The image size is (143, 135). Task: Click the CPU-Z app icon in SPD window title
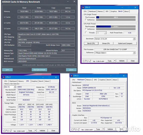point(4,77)
